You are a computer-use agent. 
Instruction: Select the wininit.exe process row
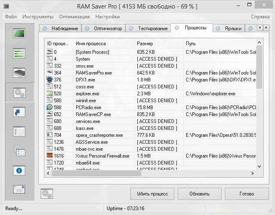[x=150, y=101]
